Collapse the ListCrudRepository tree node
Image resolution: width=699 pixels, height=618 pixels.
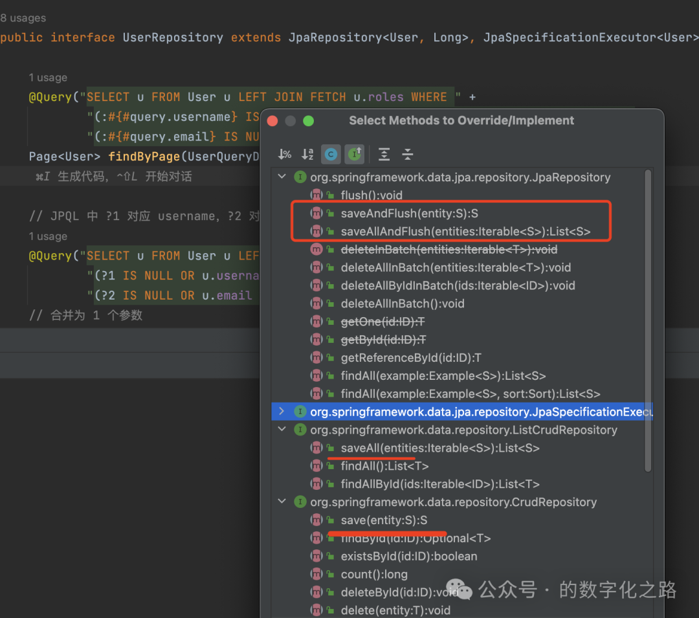[282, 430]
